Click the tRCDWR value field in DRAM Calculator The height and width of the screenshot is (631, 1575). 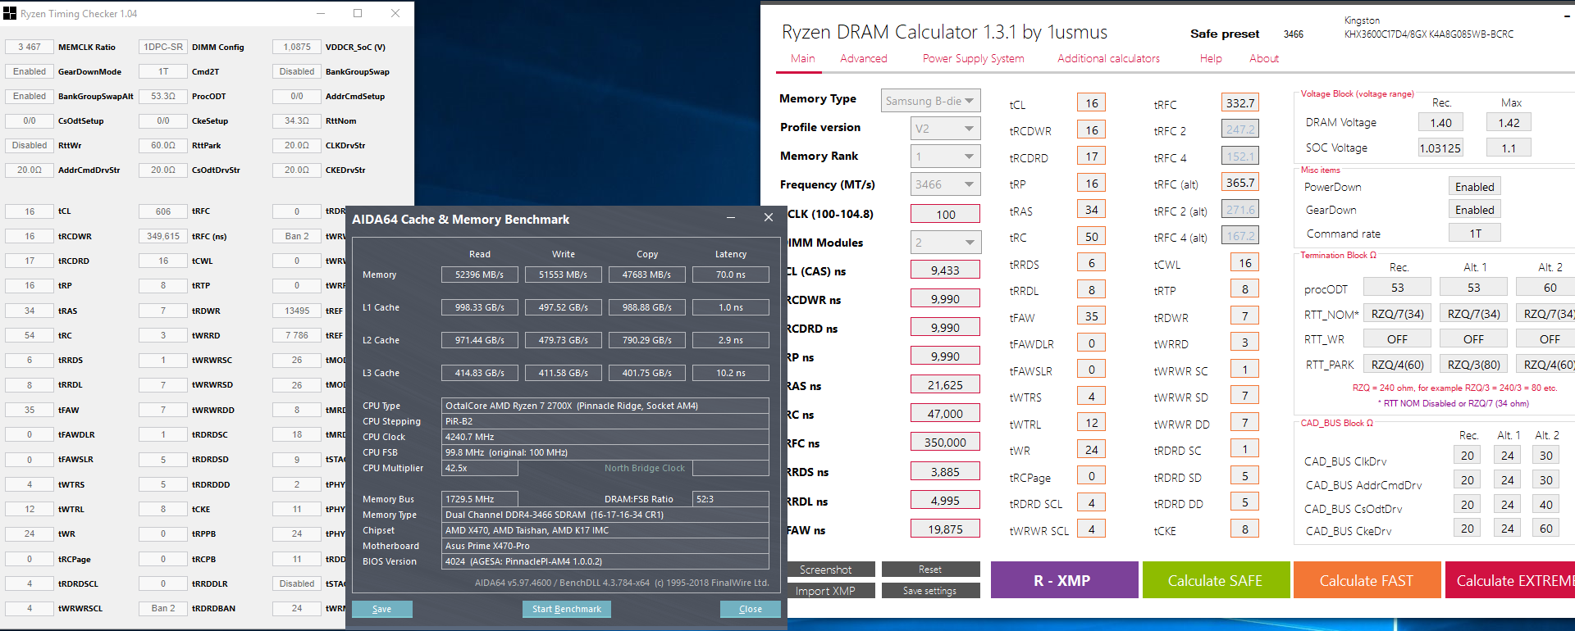[1091, 129]
